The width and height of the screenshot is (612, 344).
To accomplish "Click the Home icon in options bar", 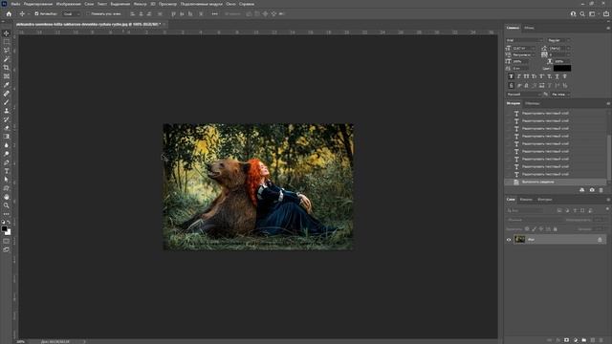I will tap(9, 13).
